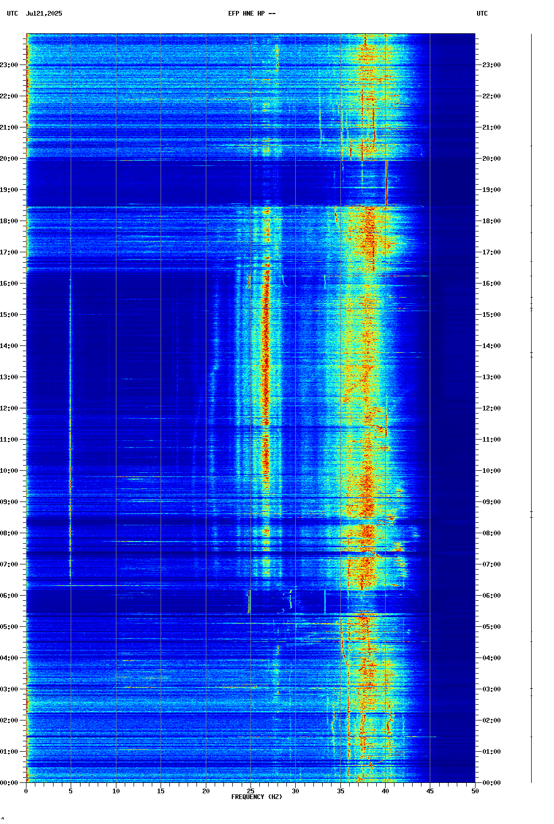Viewport: 554px width, 824px height.
Task: Click 20:00 on the right time axis
Action: pyautogui.click(x=492, y=159)
